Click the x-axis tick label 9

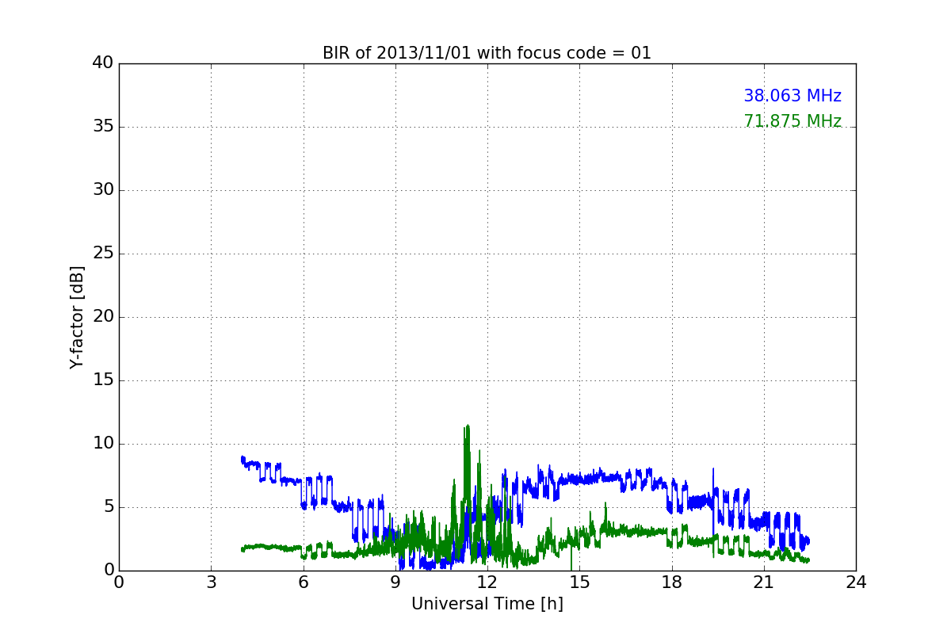(x=395, y=582)
